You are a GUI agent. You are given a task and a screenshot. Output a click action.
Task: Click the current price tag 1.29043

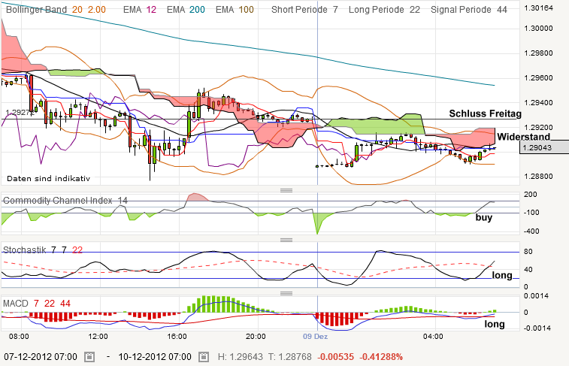point(544,147)
